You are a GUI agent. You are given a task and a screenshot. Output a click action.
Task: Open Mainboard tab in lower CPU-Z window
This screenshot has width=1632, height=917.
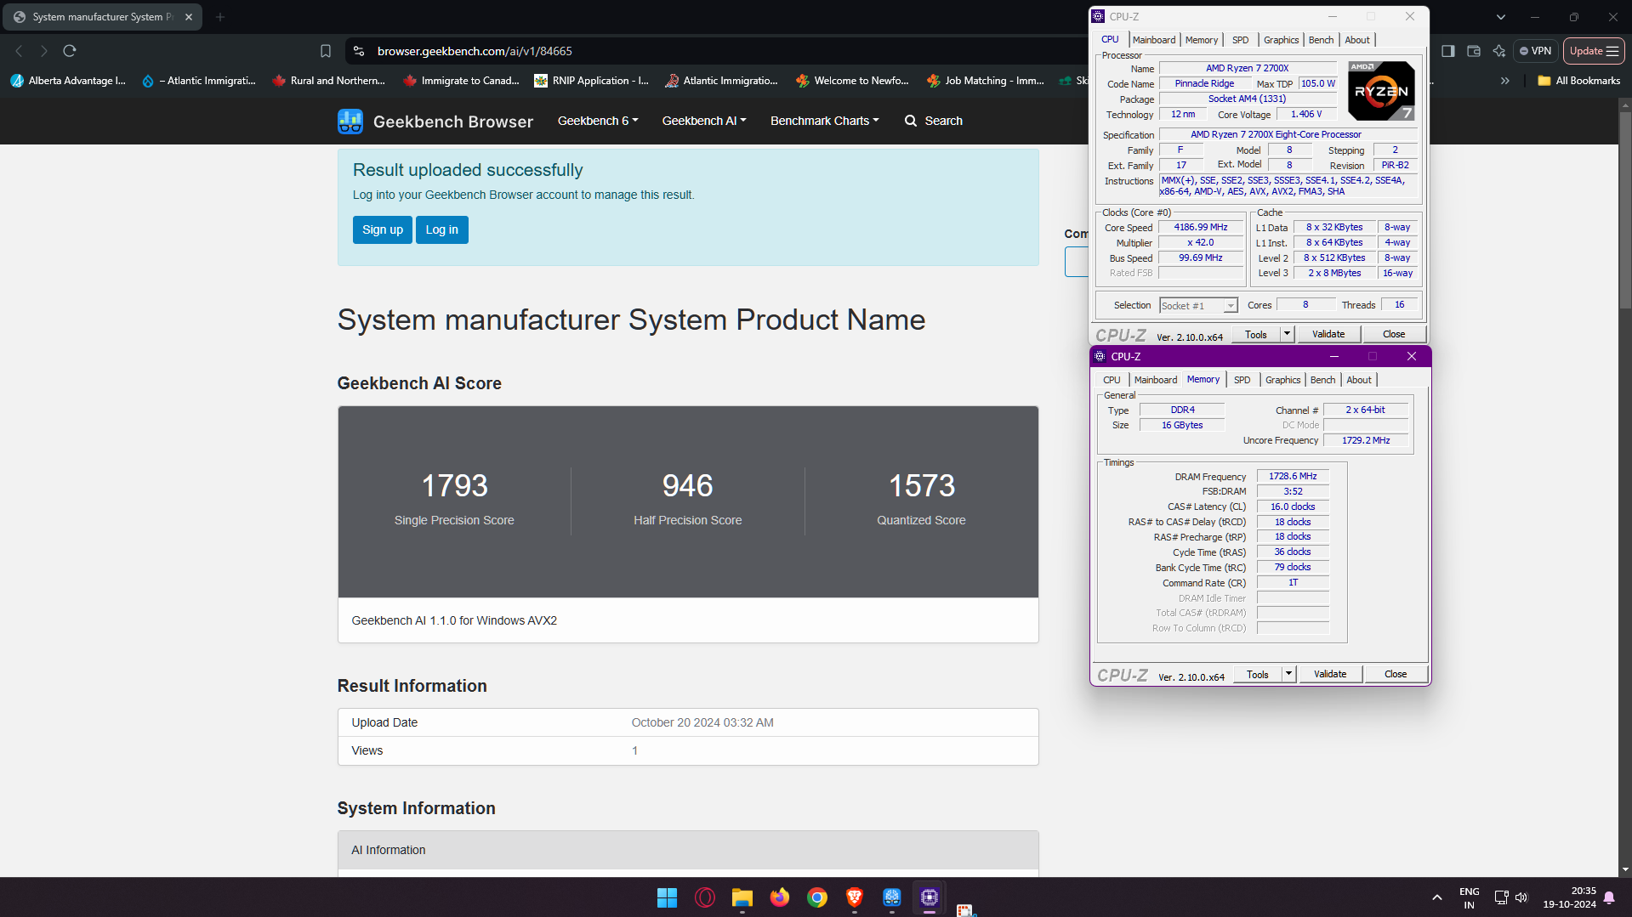click(1156, 380)
